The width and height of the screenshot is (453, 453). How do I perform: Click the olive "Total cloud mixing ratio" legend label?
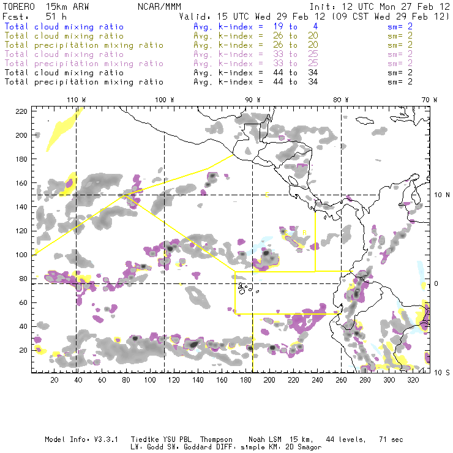pos(64,36)
